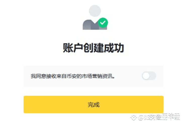The width and height of the screenshot is (182, 123).
Task: Click the white tick inside the green circle
Action: click(x=103, y=23)
